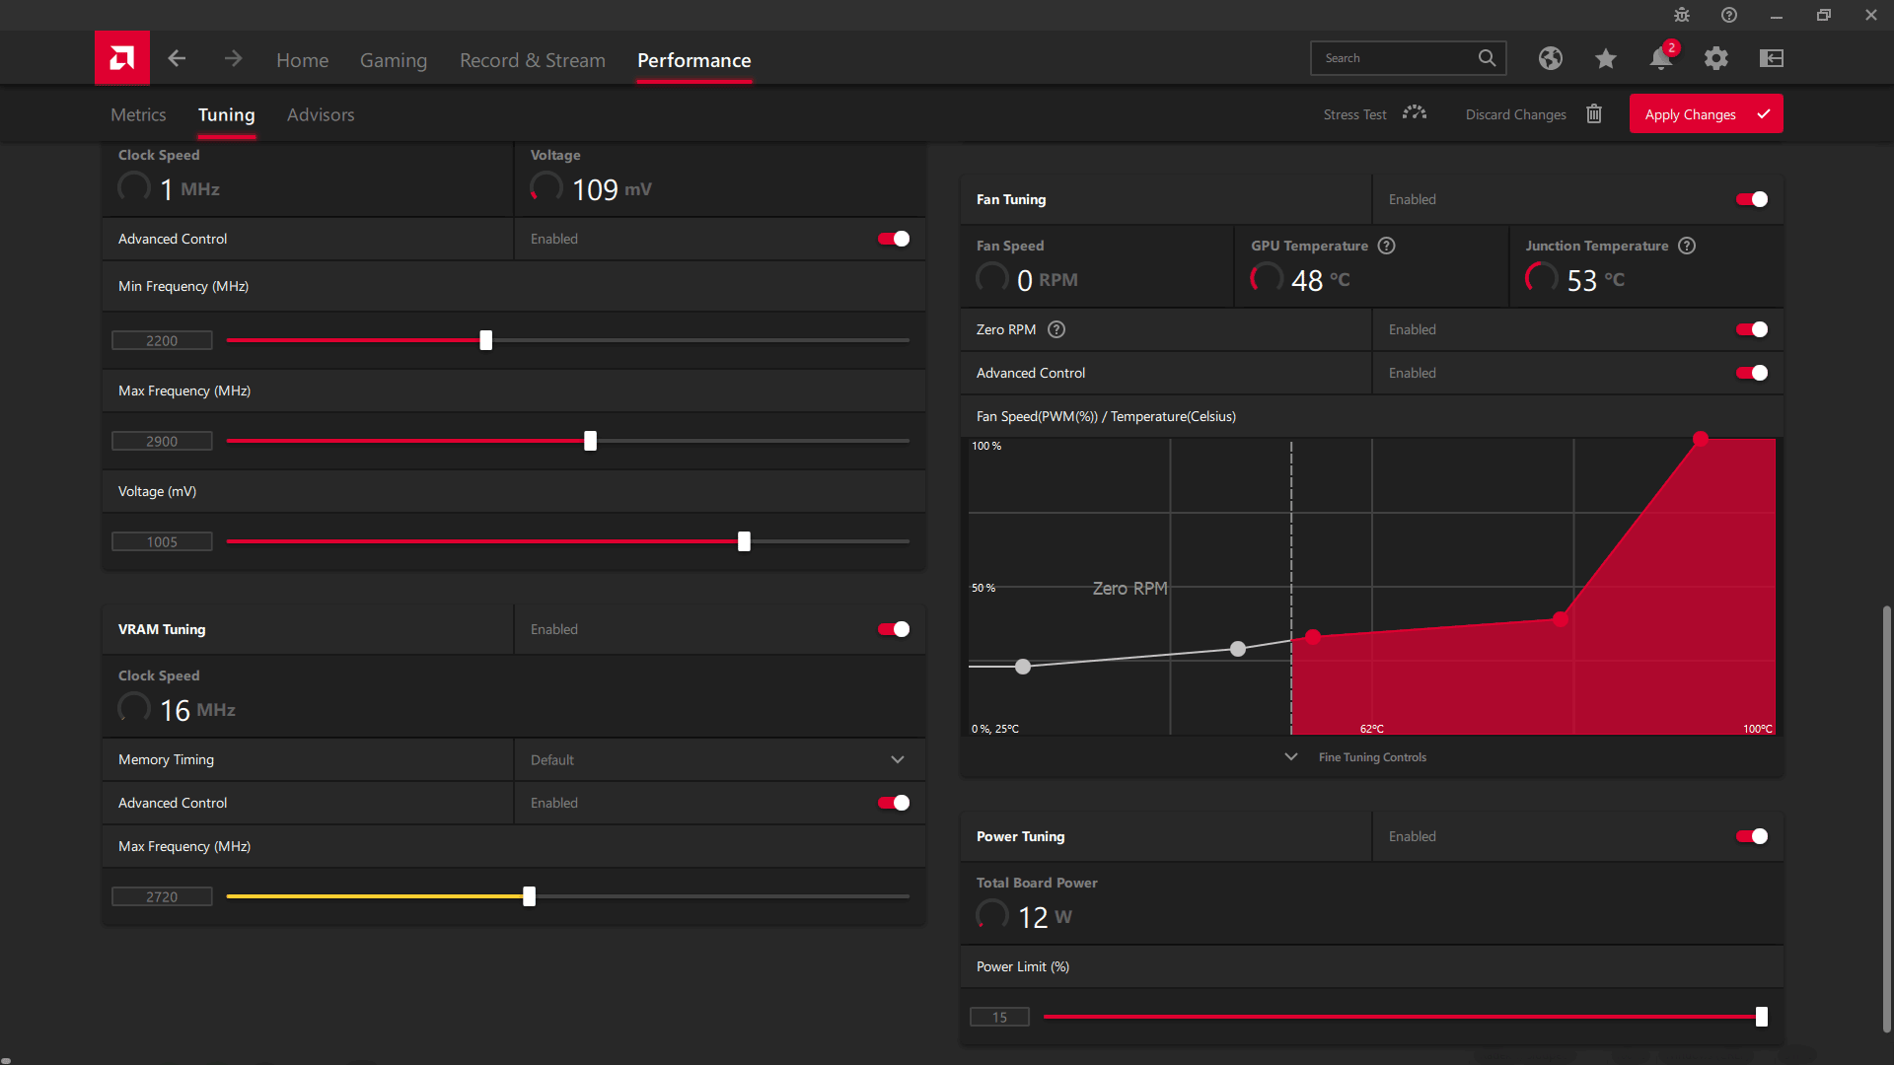1894x1065 pixels.
Task: Click the Max Frequency value field 2900
Action: click(162, 441)
